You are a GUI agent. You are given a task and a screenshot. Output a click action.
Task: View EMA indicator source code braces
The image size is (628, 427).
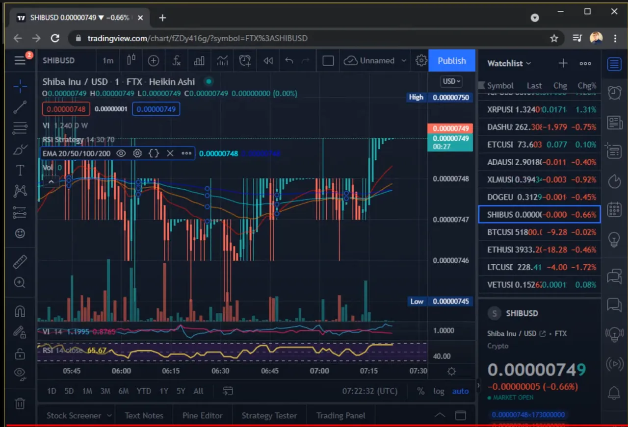pos(154,153)
